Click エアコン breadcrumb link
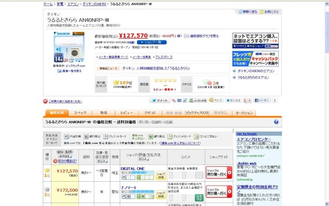 point(73,4)
